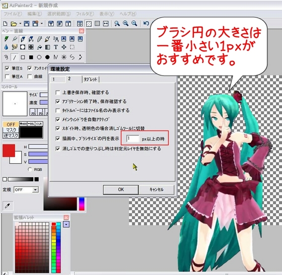Select the blue pen tool

click(x=23, y=39)
